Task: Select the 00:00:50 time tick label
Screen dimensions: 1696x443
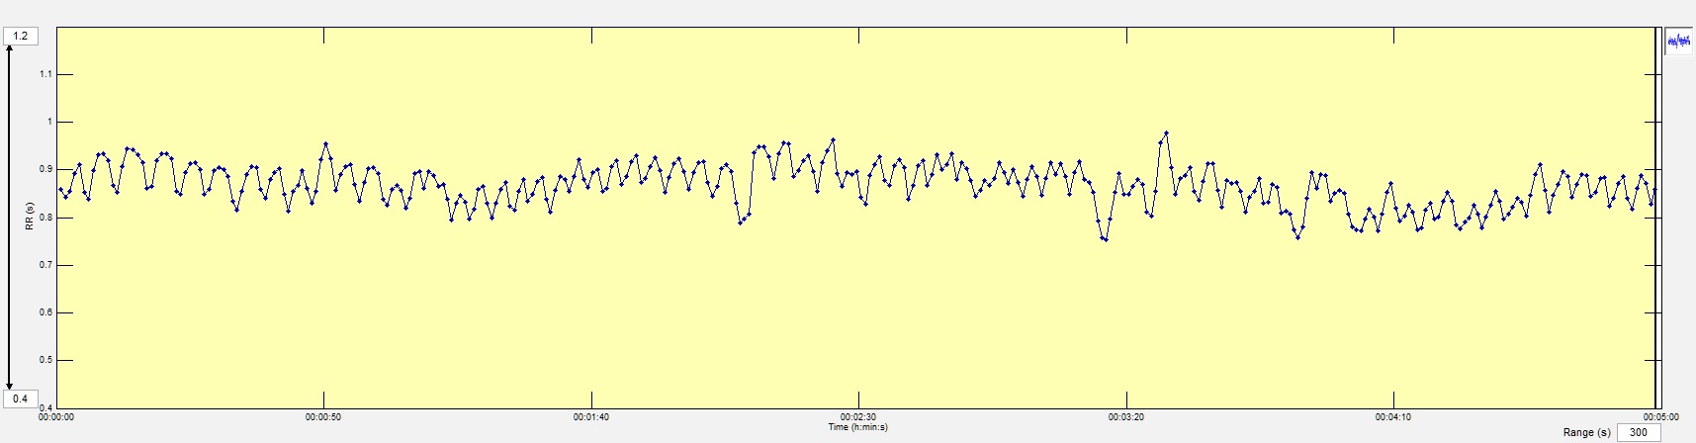Action: click(x=323, y=417)
